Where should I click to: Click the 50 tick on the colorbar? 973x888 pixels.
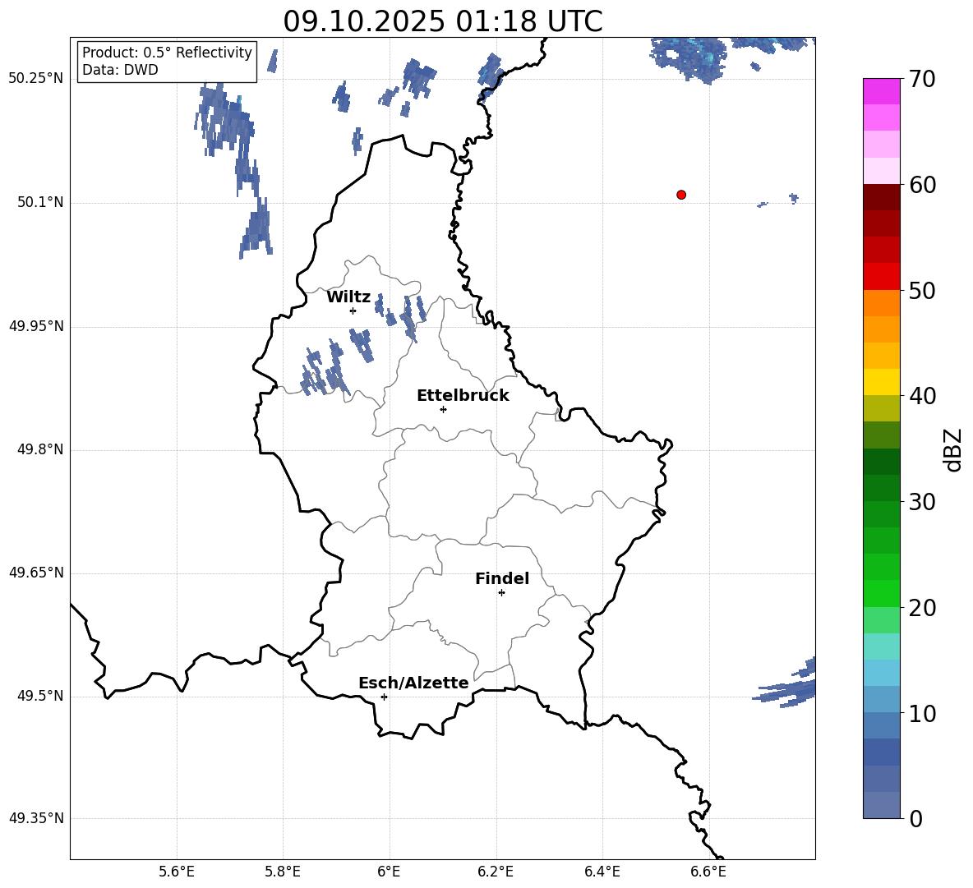point(922,290)
